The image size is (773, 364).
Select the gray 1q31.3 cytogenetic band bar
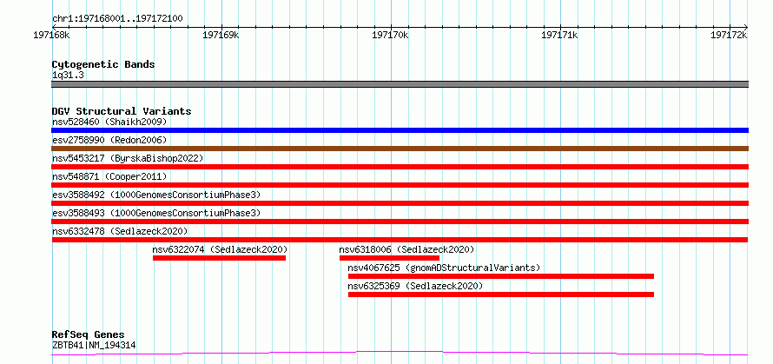pos(400,84)
